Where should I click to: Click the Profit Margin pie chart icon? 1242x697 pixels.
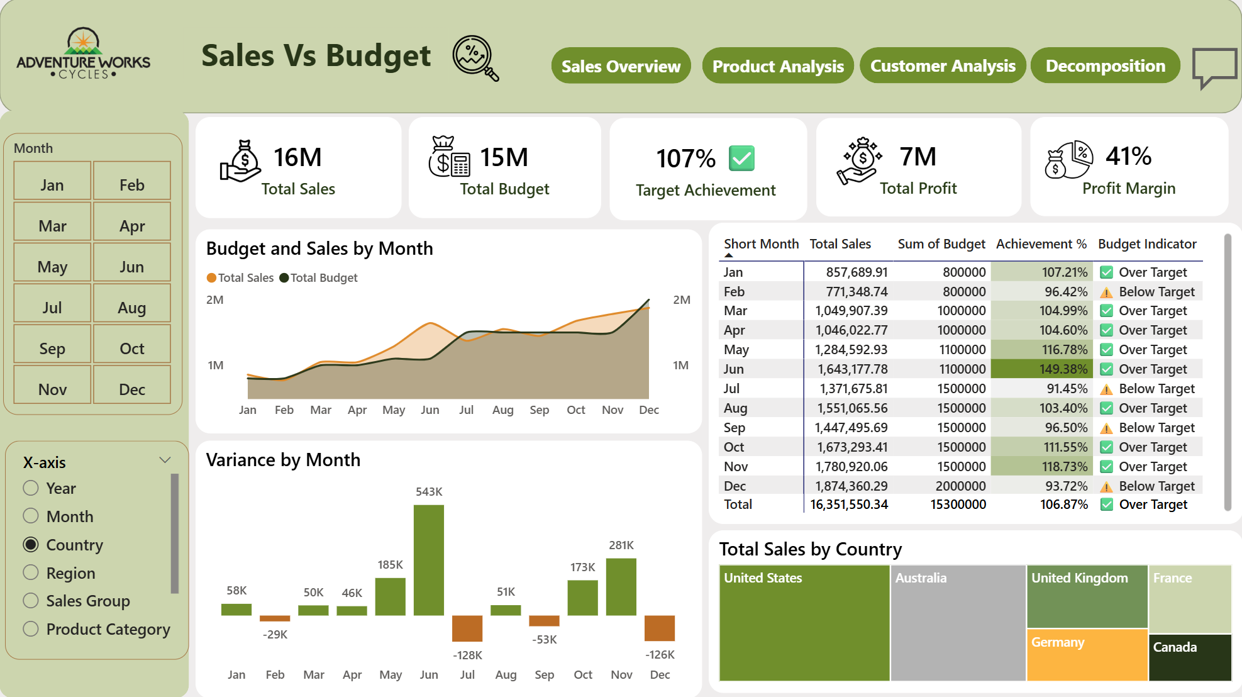click(1068, 160)
